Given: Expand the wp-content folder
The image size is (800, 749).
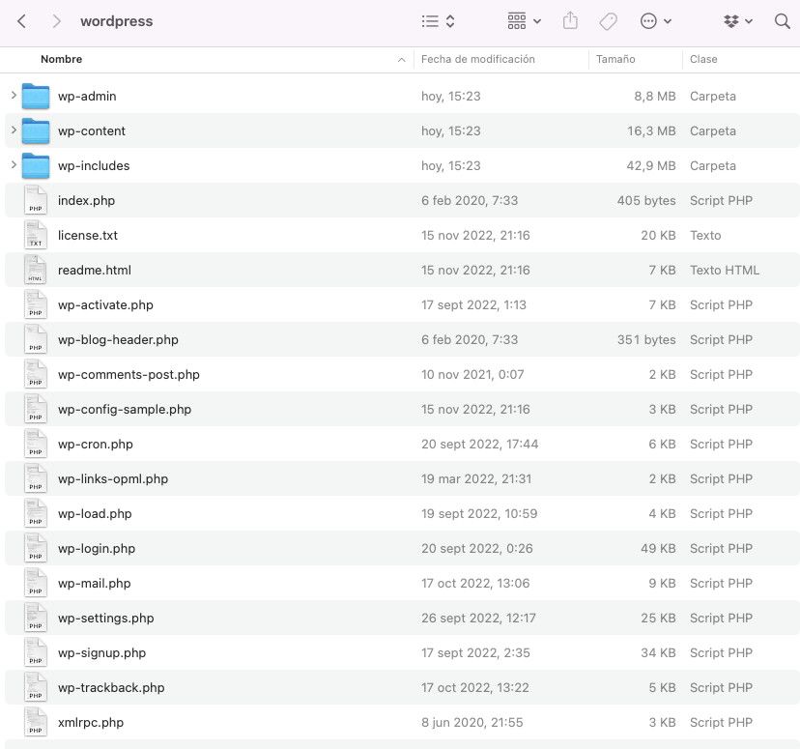Looking at the screenshot, I should (14, 130).
